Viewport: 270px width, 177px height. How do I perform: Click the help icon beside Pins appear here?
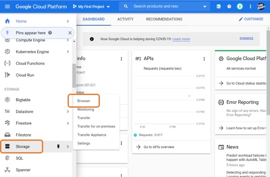(x=50, y=33)
